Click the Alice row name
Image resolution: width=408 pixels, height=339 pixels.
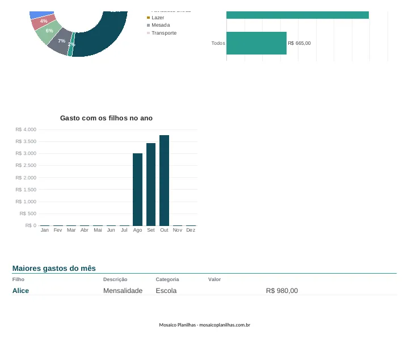[20, 291]
